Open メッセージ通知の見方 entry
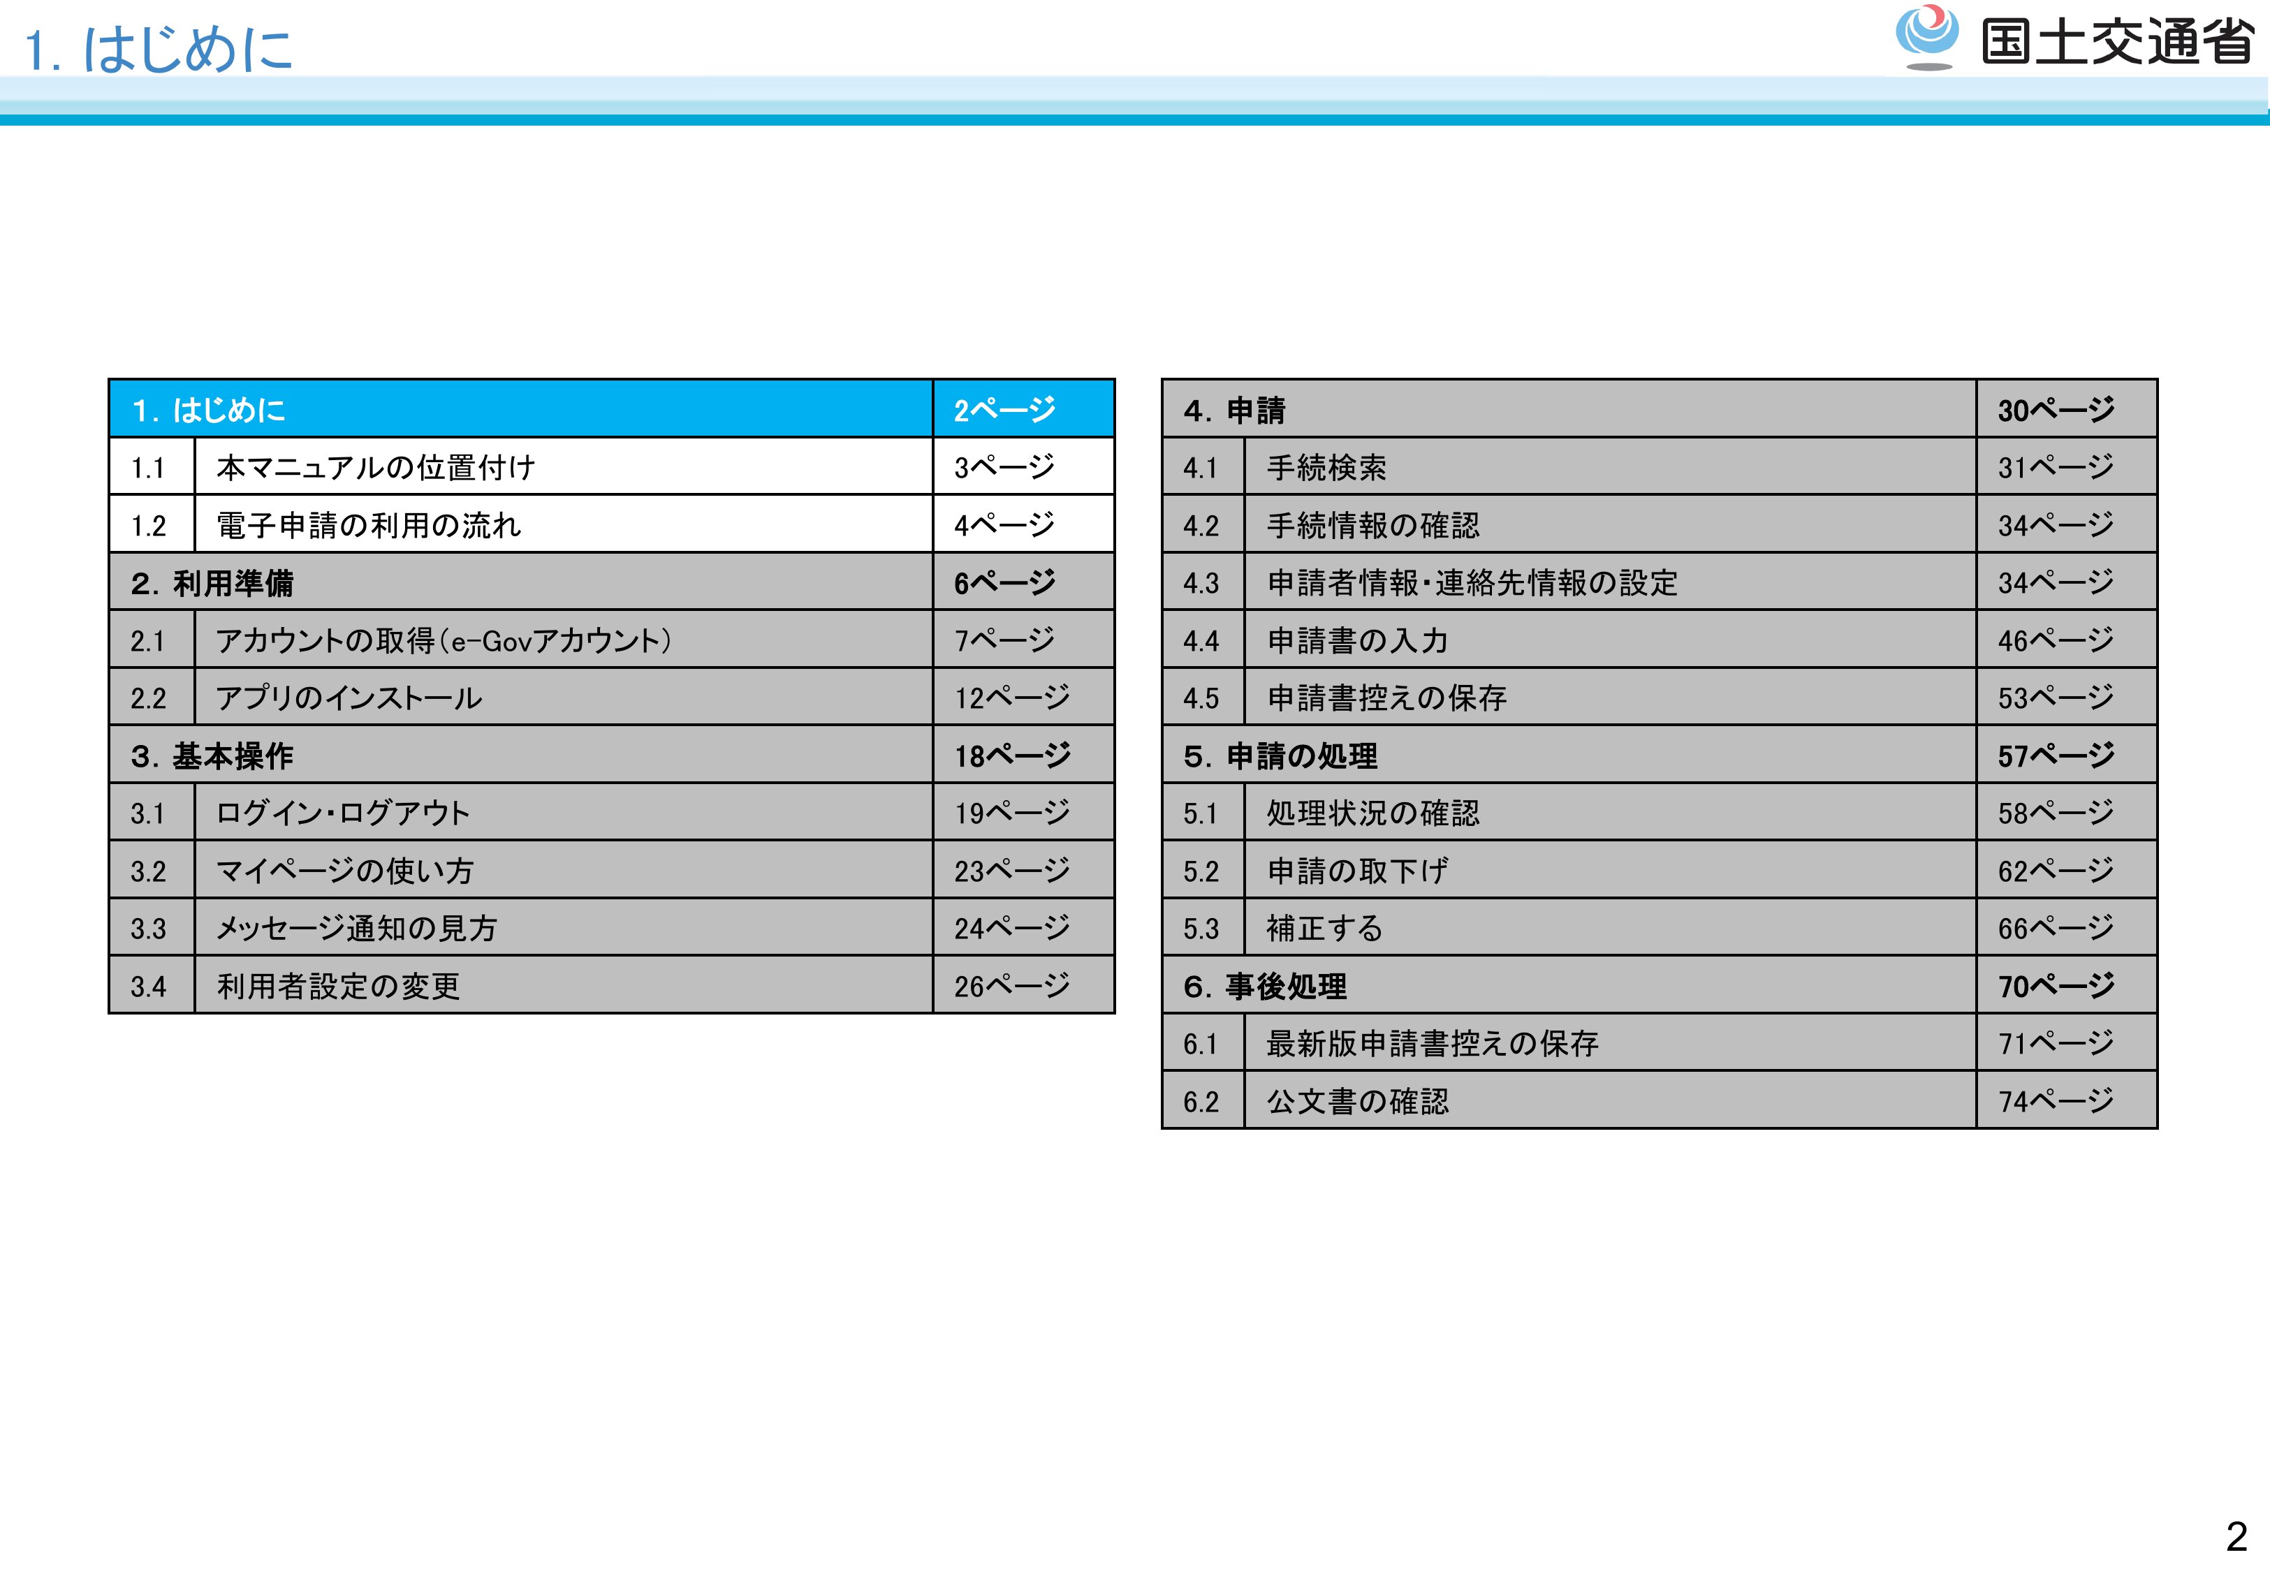Screen dimensions: 2270x1571 [x=356, y=928]
